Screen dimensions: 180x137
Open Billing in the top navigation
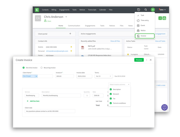coord(54,10)
